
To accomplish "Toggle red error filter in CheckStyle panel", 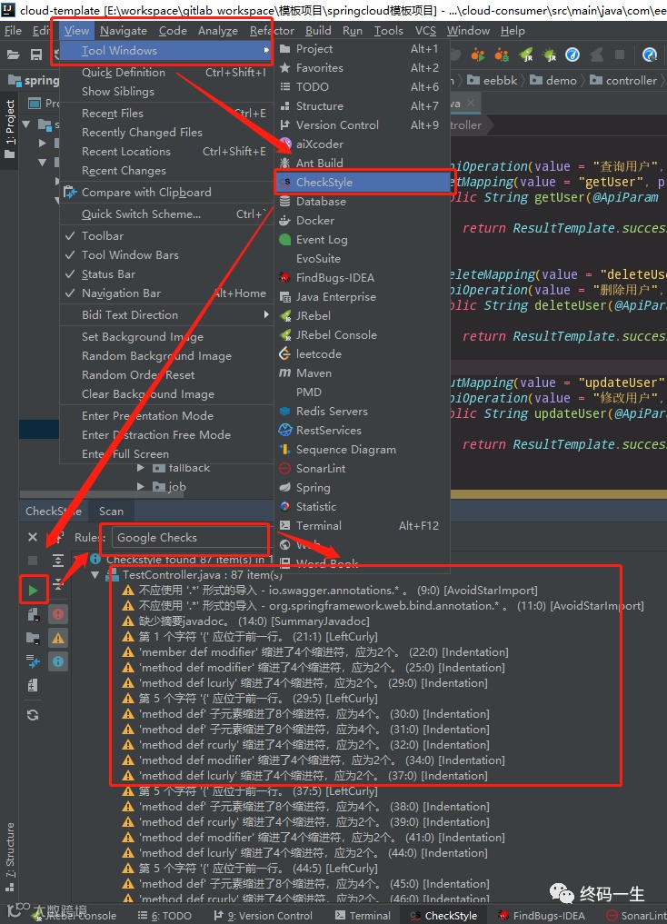I will tap(58, 614).
